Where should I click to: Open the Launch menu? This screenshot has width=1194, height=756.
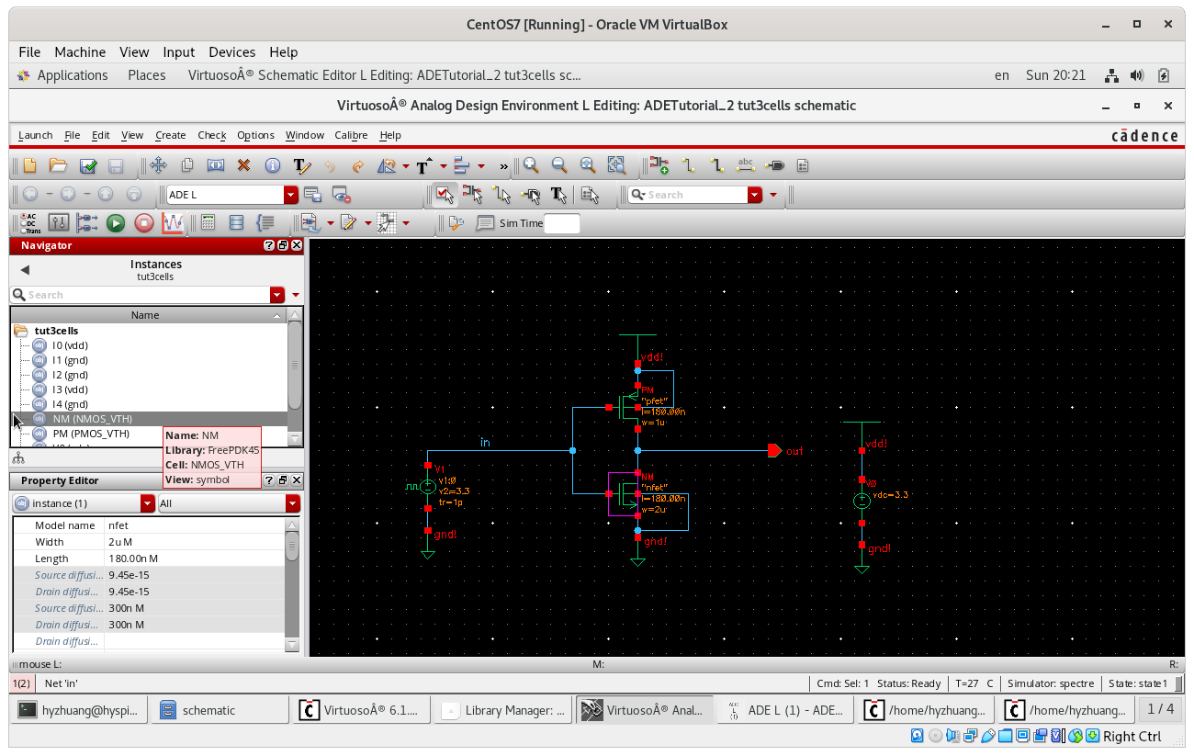pyautogui.click(x=36, y=135)
